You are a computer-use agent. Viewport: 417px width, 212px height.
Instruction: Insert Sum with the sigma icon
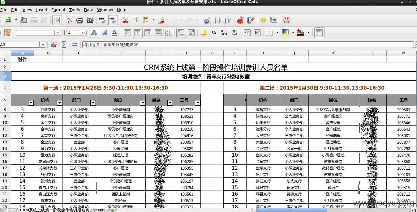coord(64,45)
